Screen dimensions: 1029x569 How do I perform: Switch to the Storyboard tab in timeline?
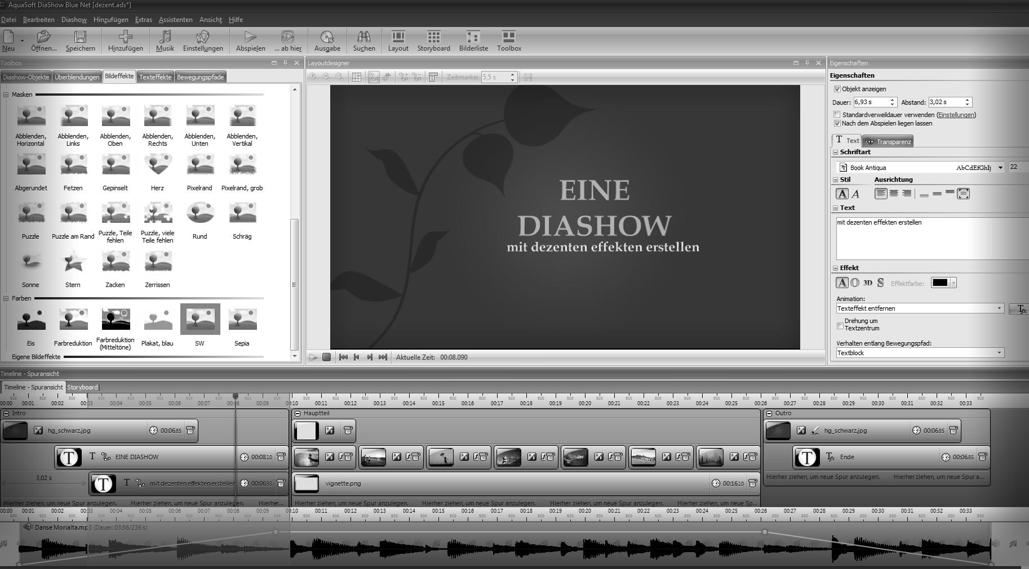[x=82, y=387]
